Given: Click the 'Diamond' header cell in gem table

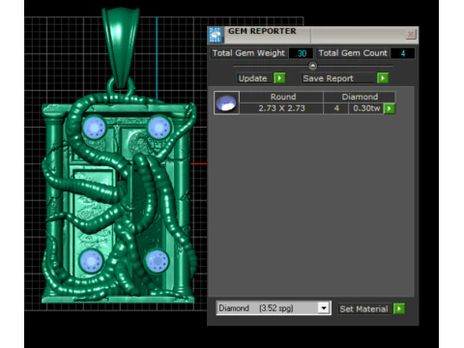Looking at the screenshot, I should tap(360, 97).
